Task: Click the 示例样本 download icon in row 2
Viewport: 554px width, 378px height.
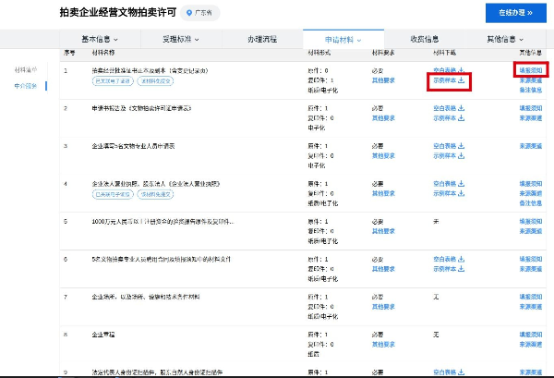Action: (x=461, y=118)
